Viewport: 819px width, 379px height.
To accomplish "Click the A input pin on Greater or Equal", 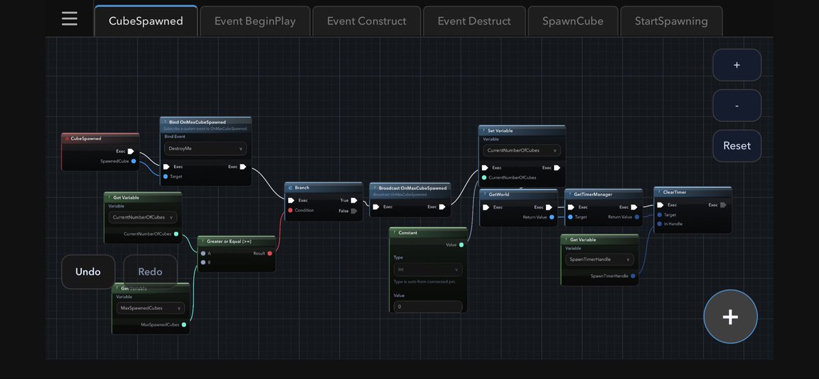I will [203, 253].
